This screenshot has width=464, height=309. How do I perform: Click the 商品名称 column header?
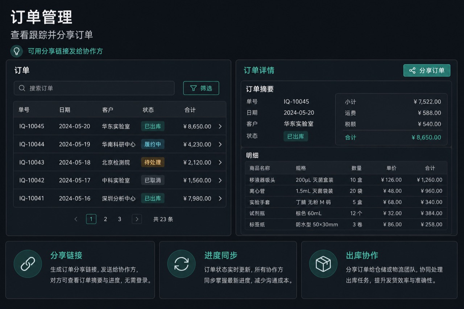pyautogui.click(x=260, y=168)
